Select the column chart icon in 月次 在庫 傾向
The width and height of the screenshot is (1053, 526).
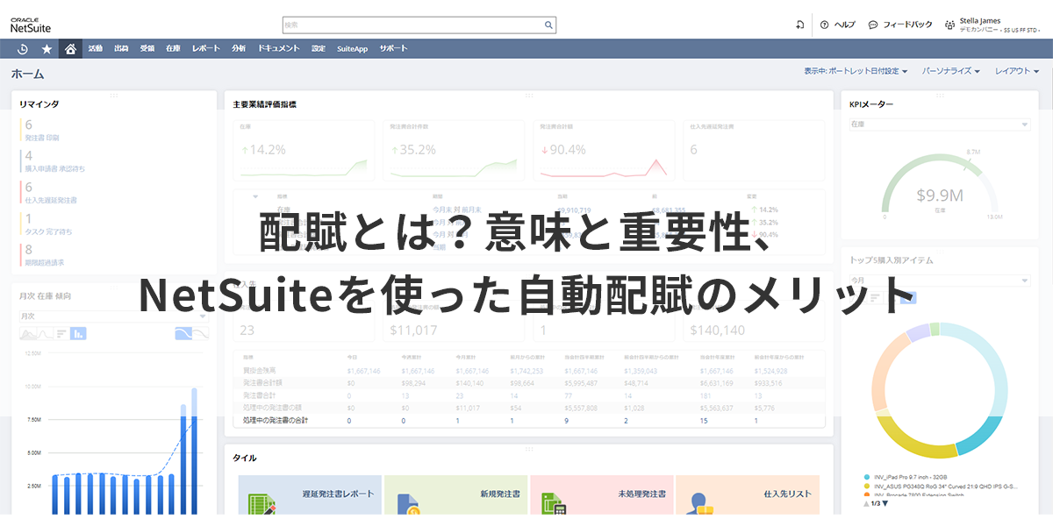pos(78,333)
